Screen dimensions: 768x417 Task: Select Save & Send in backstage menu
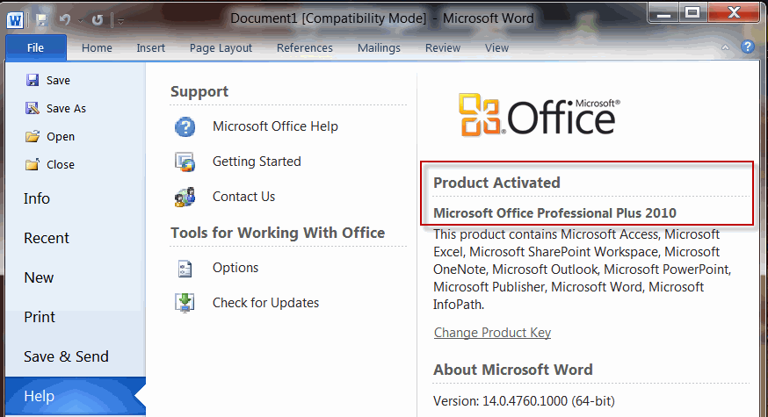pyautogui.click(x=66, y=356)
